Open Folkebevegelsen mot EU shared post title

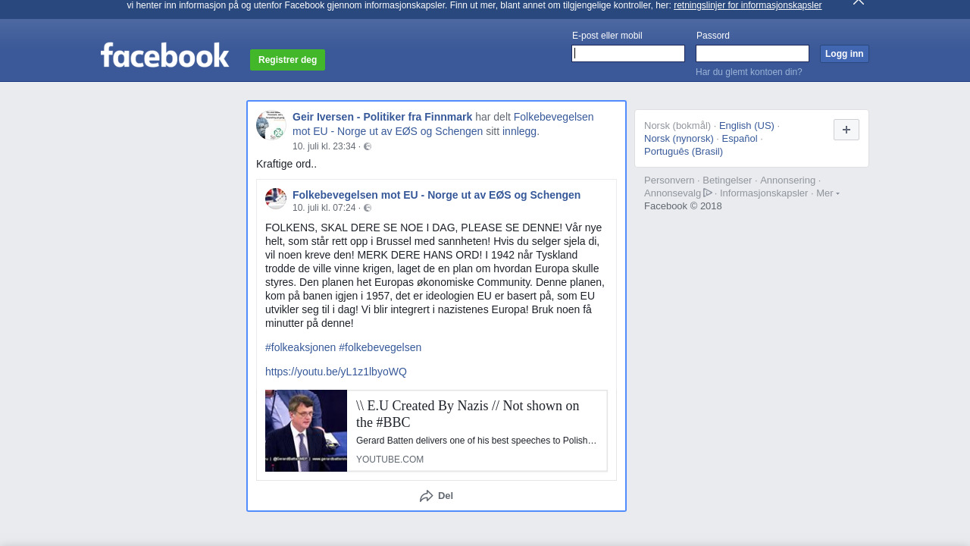coord(436,195)
